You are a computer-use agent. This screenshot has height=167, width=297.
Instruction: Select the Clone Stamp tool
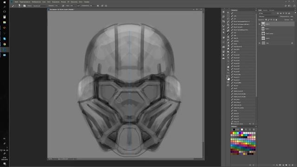click(x=228, y=37)
